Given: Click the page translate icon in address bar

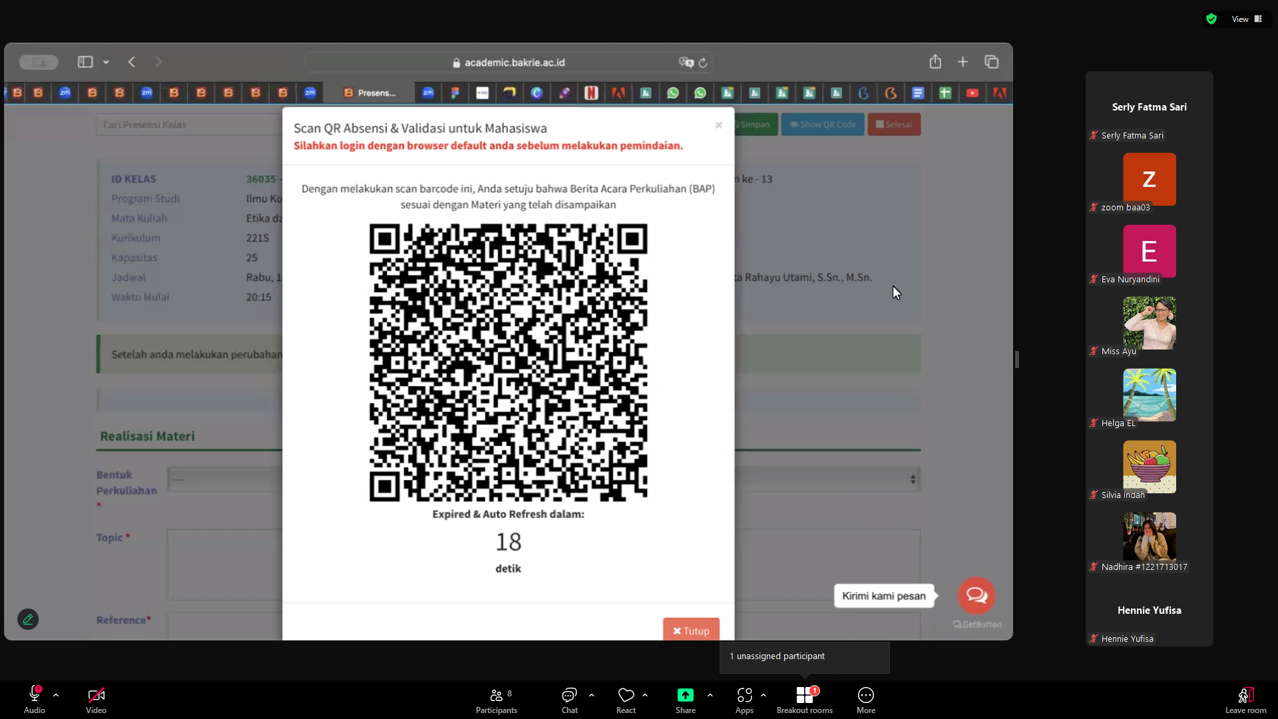Looking at the screenshot, I should tap(686, 62).
